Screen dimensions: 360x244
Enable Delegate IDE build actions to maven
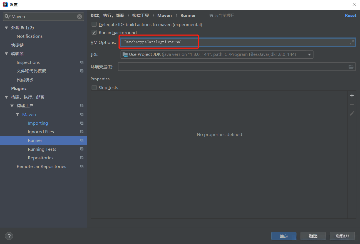(x=94, y=24)
